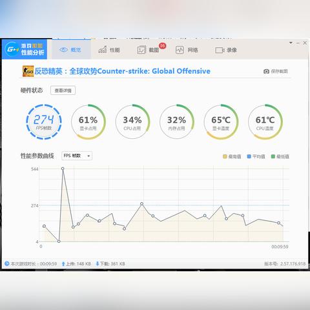This screenshot has width=310, height=310.
Task: Switch to the 网络 network tab
Action: point(187,50)
